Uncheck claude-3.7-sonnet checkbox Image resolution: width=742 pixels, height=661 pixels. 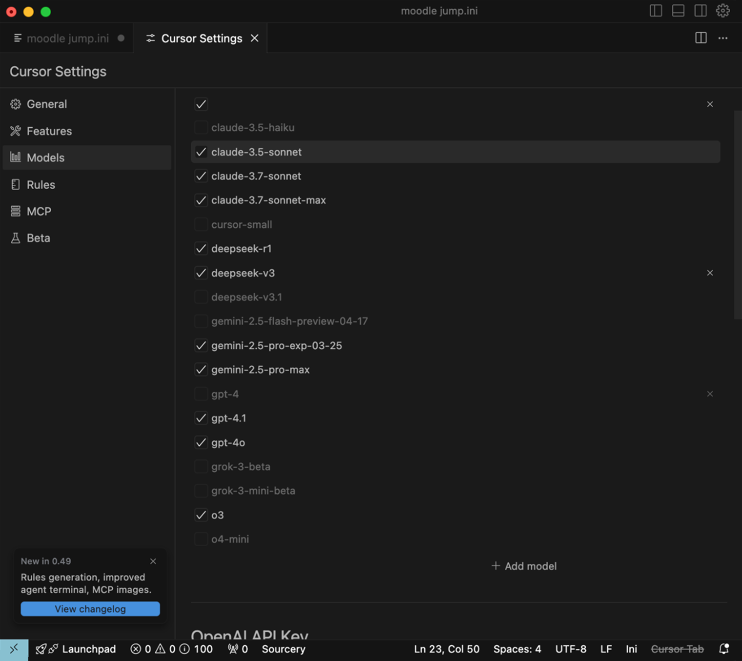[201, 176]
